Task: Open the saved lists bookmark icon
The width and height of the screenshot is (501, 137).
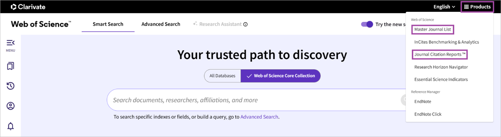Action: click(11, 66)
